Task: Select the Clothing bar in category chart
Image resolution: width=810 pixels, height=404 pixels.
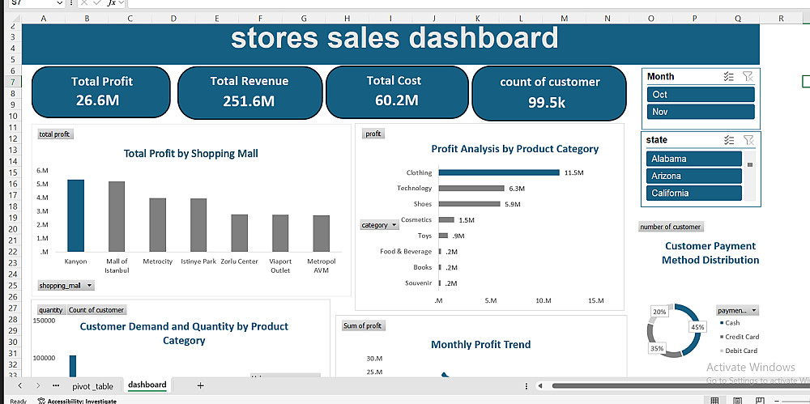Action: pos(499,172)
